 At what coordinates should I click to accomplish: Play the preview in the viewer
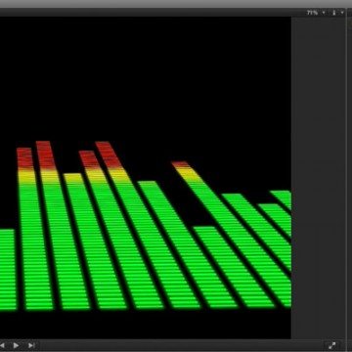pyautogui.click(x=16, y=345)
